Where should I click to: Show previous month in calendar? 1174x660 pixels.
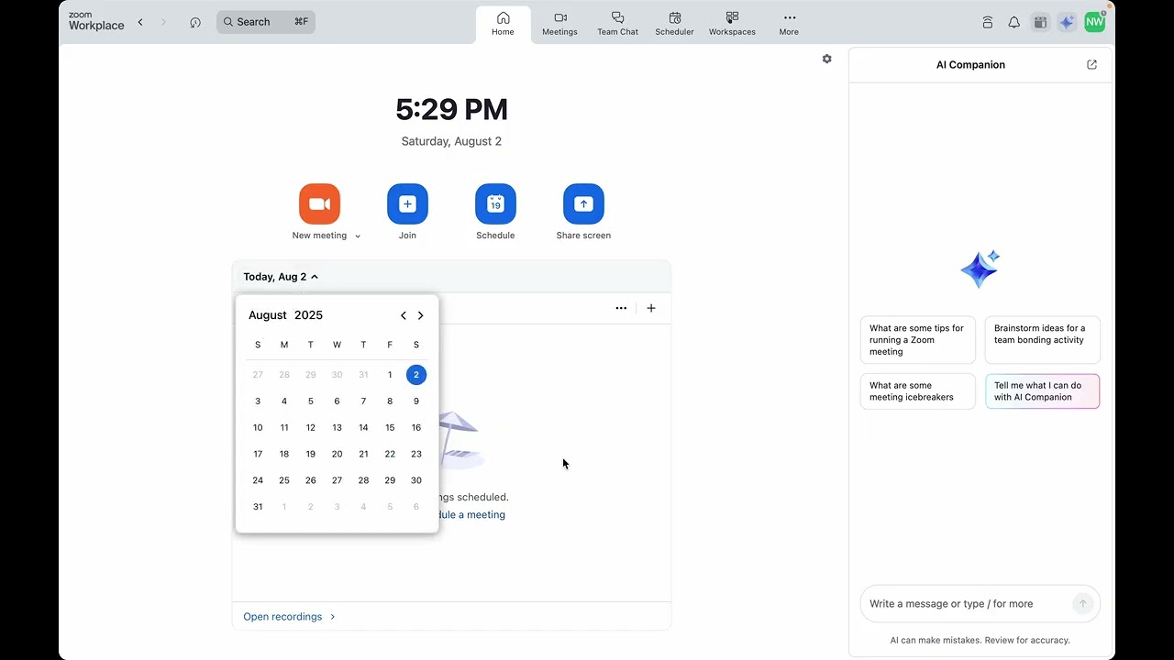[x=403, y=315]
